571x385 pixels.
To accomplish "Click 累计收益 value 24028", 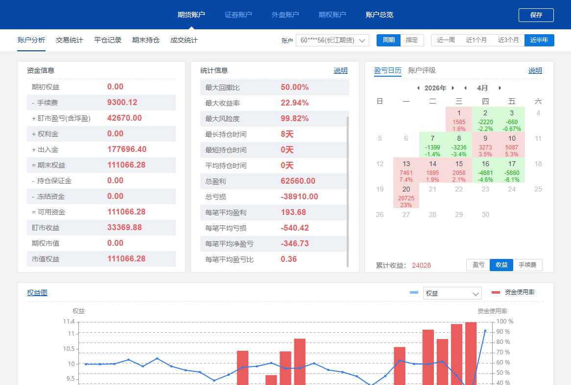I will point(421,265).
